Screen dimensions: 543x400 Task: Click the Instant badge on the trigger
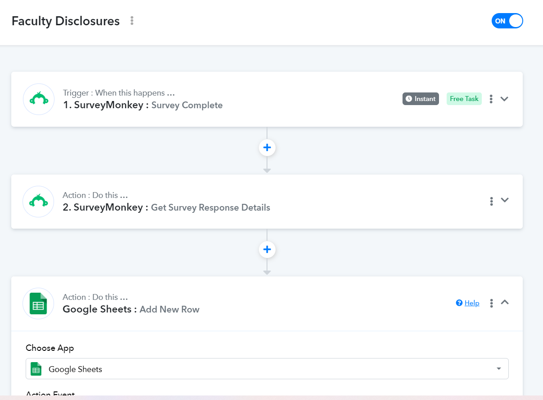coord(421,99)
